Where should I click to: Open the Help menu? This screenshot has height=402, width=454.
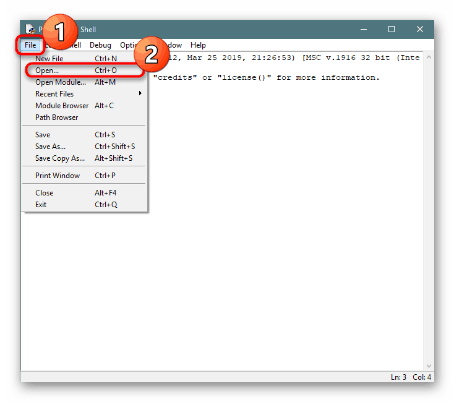pos(198,45)
